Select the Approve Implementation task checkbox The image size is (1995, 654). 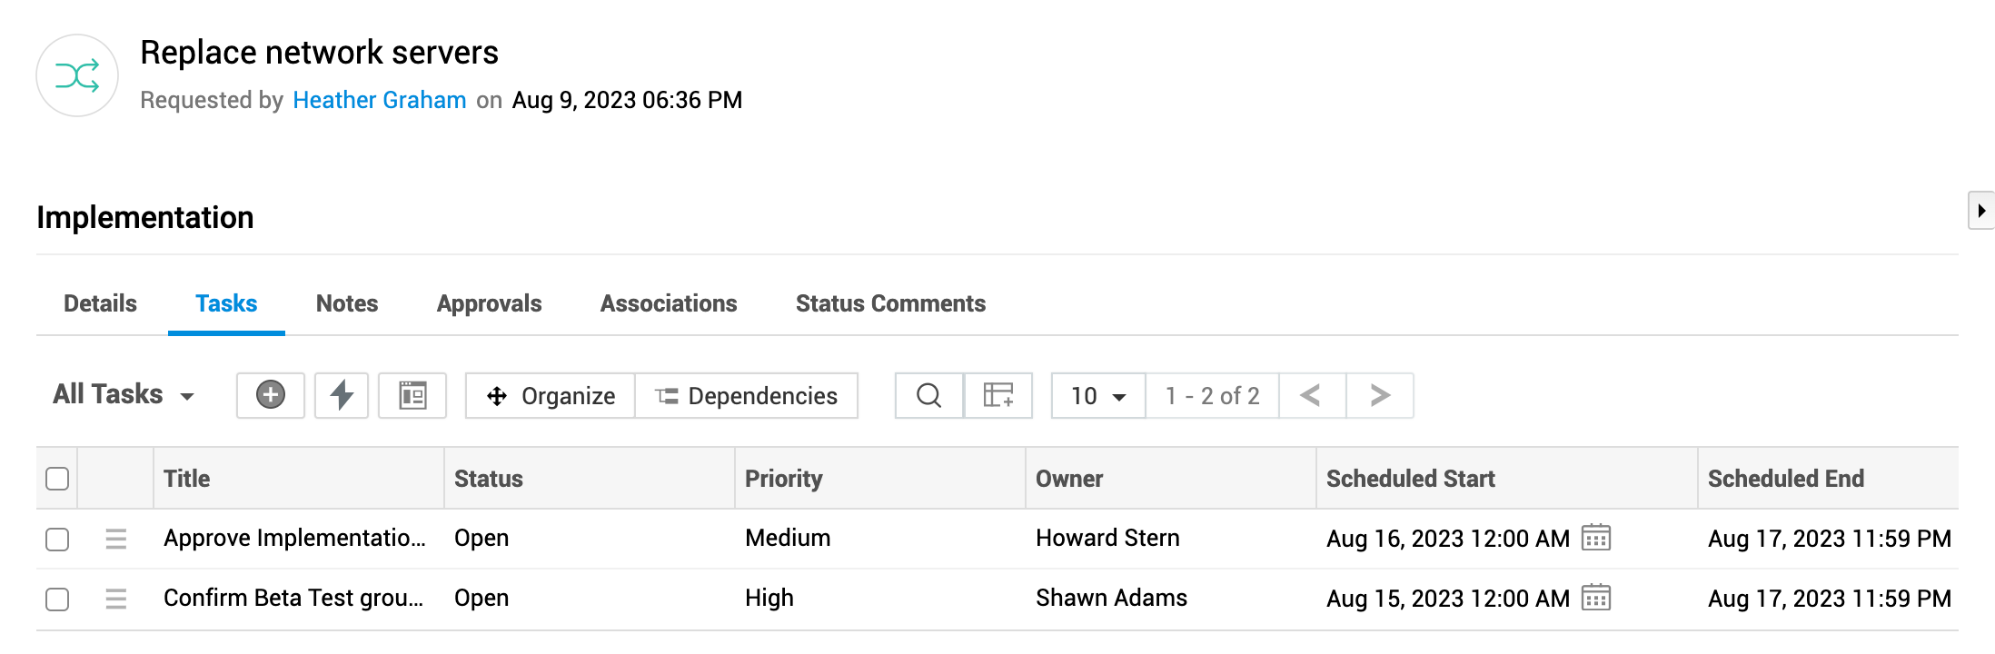click(57, 539)
